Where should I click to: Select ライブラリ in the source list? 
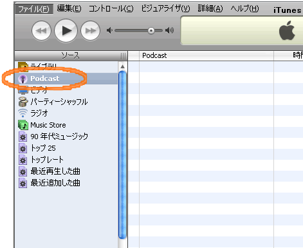pos(66,67)
